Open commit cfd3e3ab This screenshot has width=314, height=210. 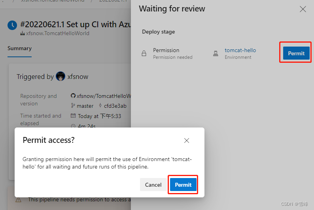pyautogui.click(x=115, y=106)
